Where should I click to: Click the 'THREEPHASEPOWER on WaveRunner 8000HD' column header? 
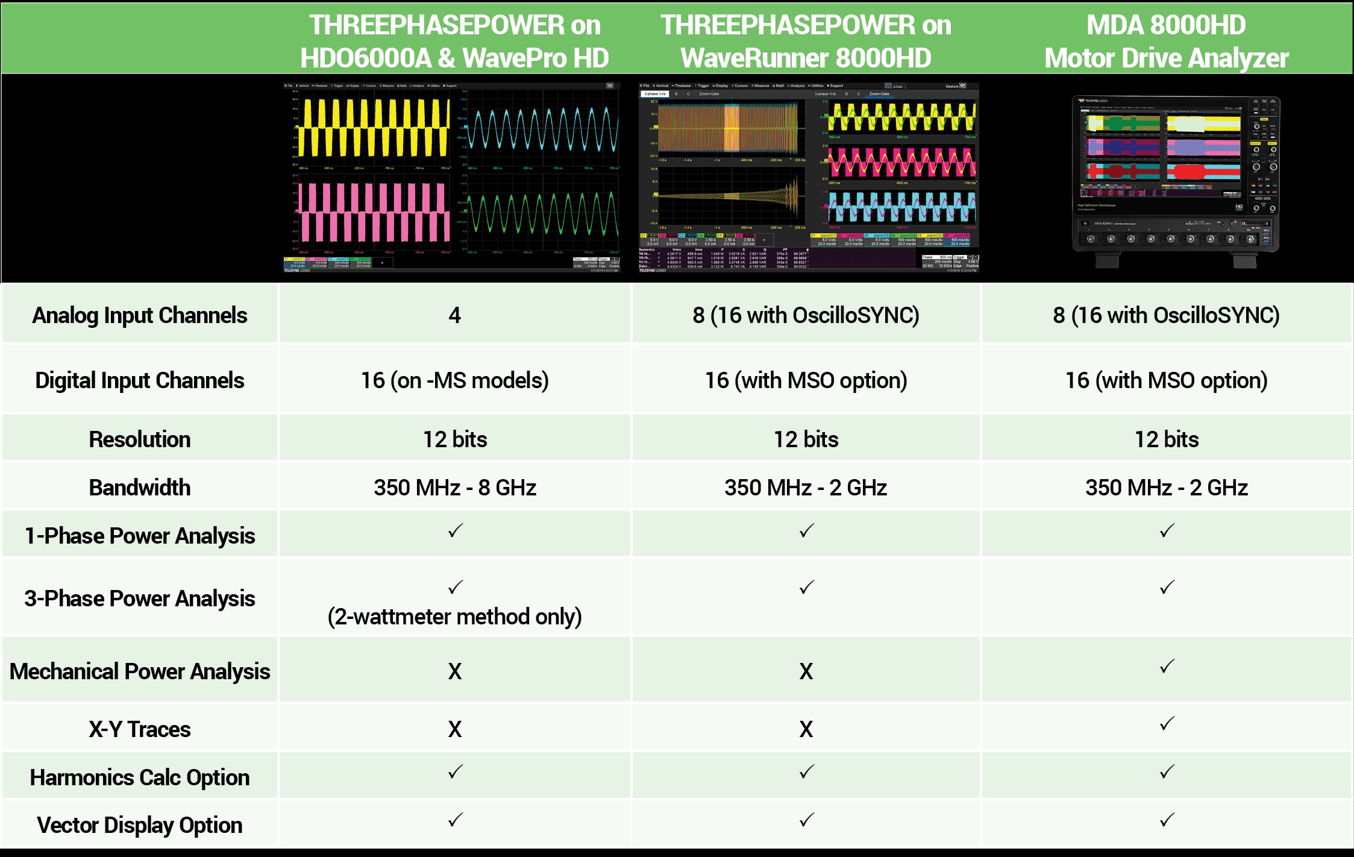(806, 41)
